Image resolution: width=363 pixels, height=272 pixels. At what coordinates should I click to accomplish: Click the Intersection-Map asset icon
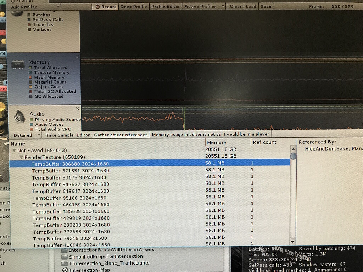[65, 269]
